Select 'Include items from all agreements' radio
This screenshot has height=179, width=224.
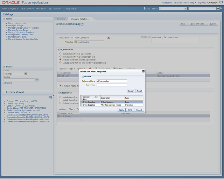(61, 54)
